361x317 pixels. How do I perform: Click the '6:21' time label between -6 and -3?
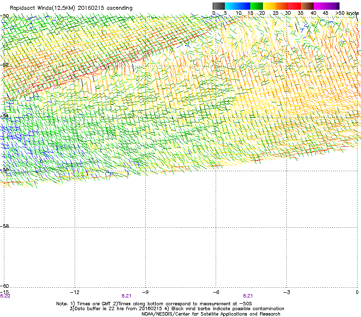tap(248, 296)
